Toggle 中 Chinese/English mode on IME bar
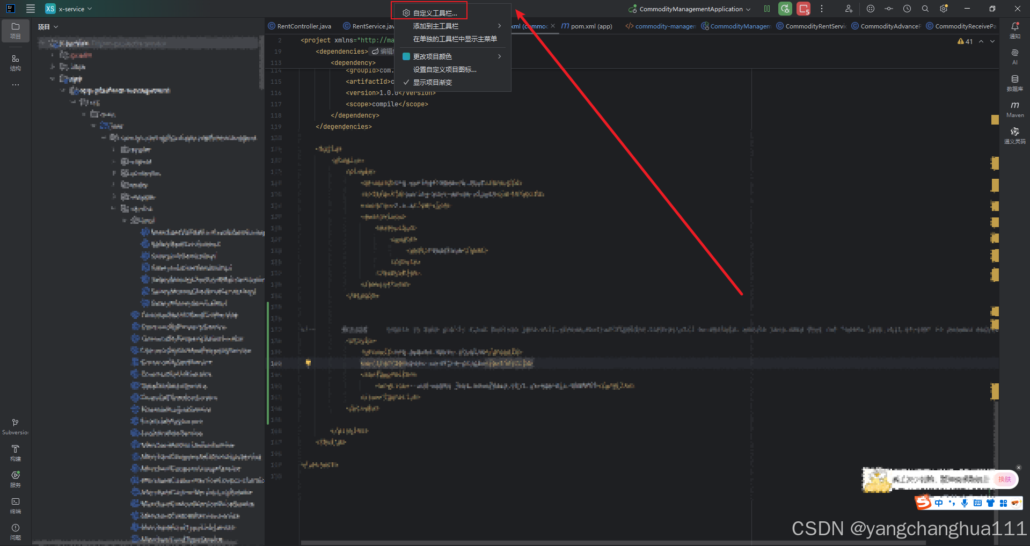The height and width of the screenshot is (546, 1030). point(939,503)
